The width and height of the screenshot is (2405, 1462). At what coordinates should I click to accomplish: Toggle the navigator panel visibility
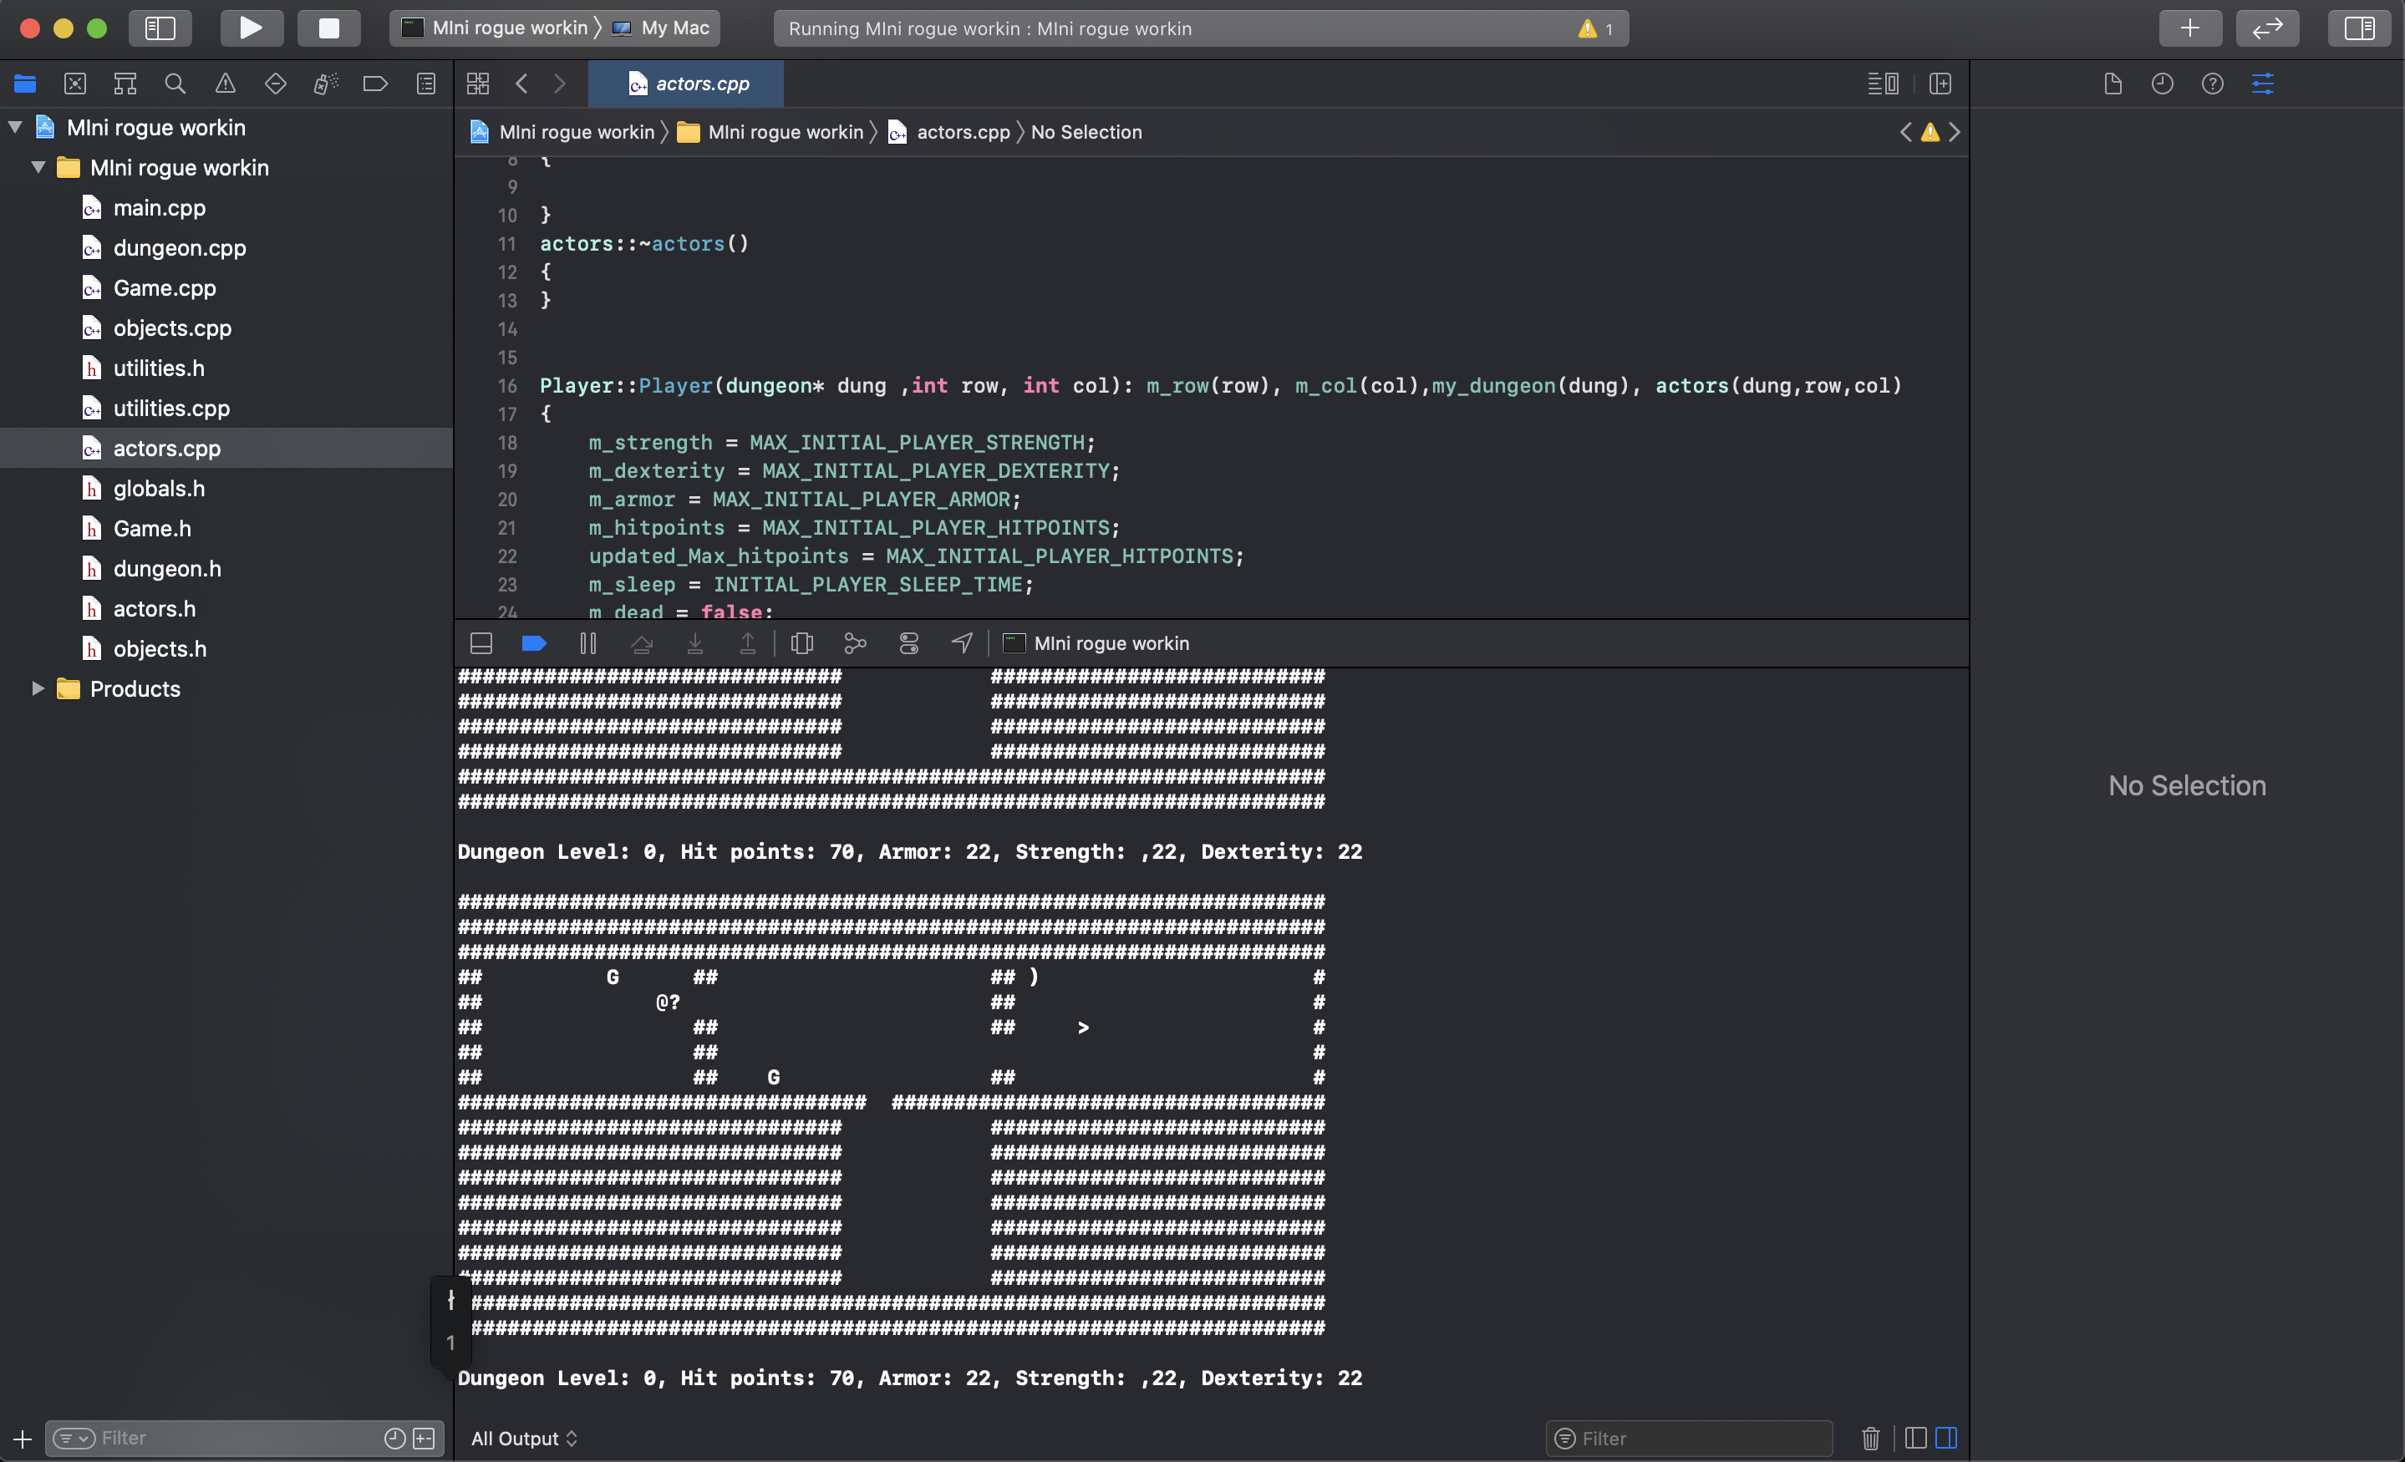tap(160, 28)
